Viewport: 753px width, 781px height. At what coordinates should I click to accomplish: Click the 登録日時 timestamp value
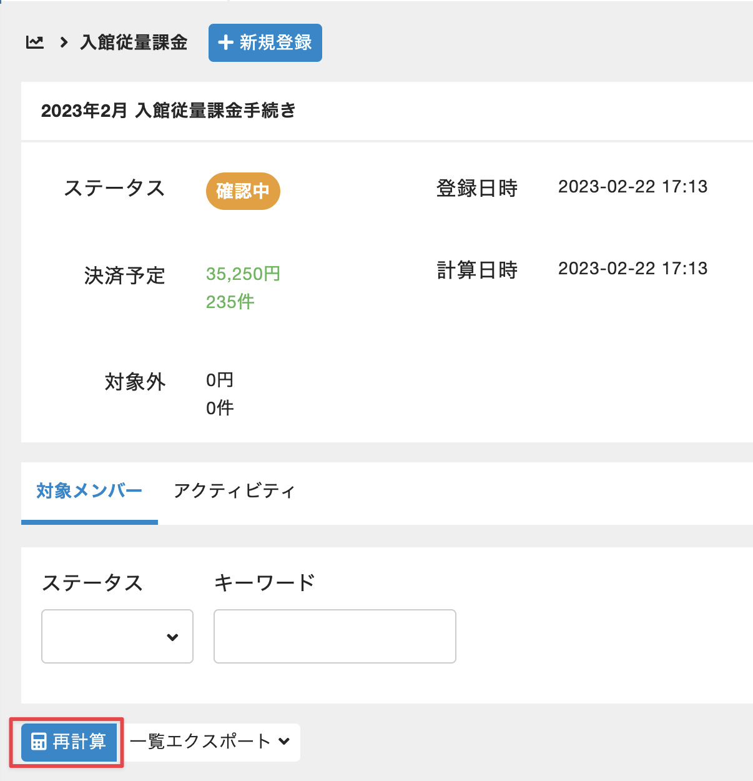tap(632, 187)
